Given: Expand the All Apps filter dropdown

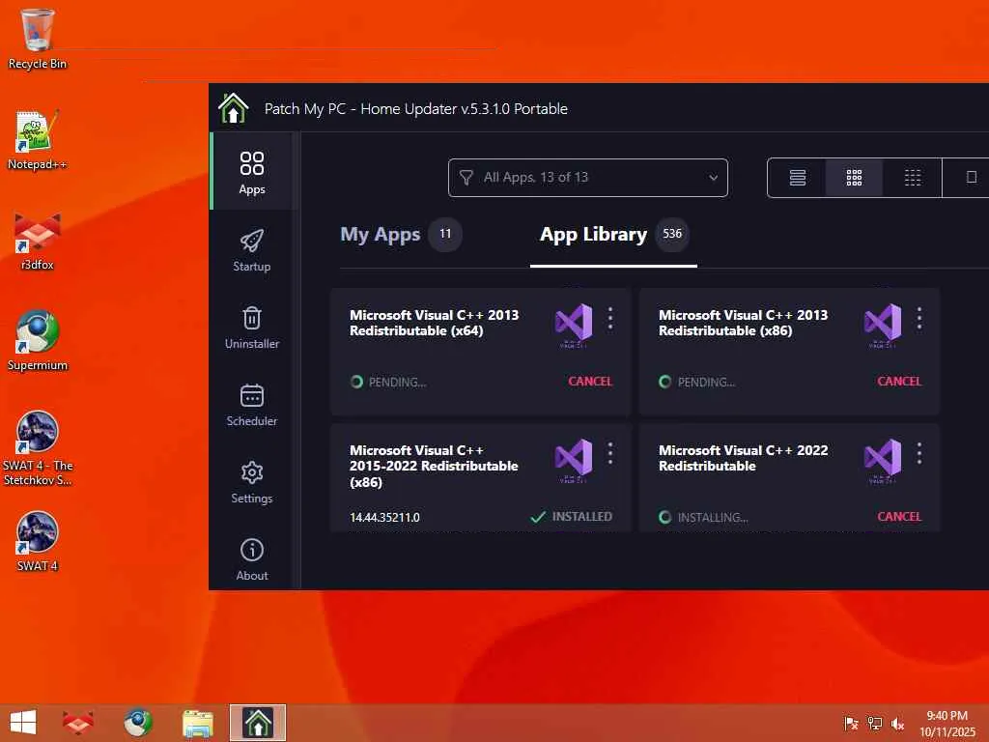Looking at the screenshot, I should [588, 178].
